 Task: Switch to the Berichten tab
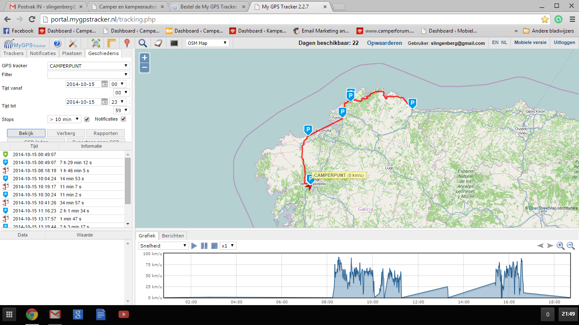pos(173,236)
